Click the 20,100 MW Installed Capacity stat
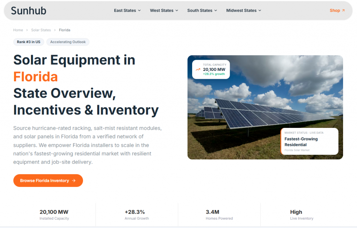 [54, 215]
